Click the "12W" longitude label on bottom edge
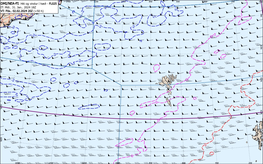263x164 pixels. pos(84,163)
